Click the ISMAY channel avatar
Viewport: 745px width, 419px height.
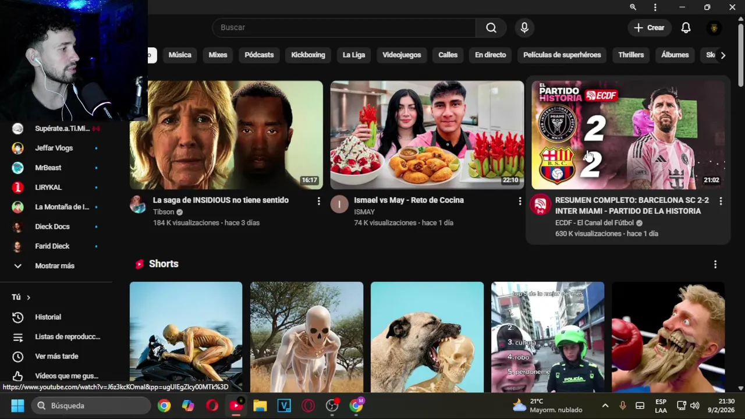339,204
